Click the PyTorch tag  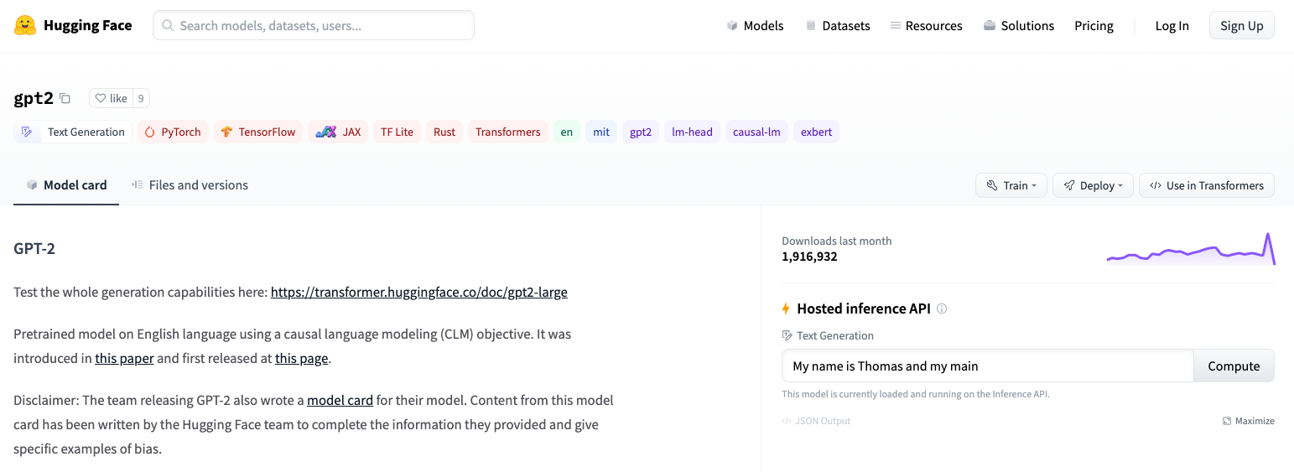pyautogui.click(x=173, y=132)
